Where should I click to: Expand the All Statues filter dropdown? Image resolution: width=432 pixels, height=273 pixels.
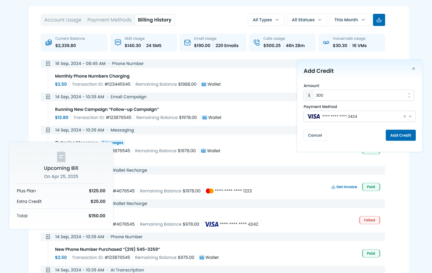coord(306,20)
